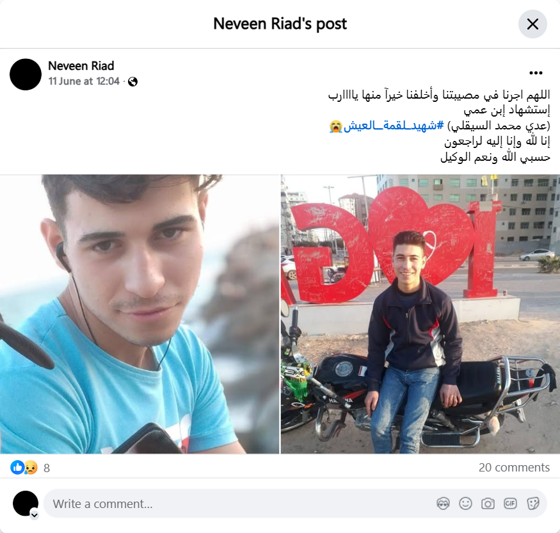Open the three-dot post options menu

click(536, 73)
